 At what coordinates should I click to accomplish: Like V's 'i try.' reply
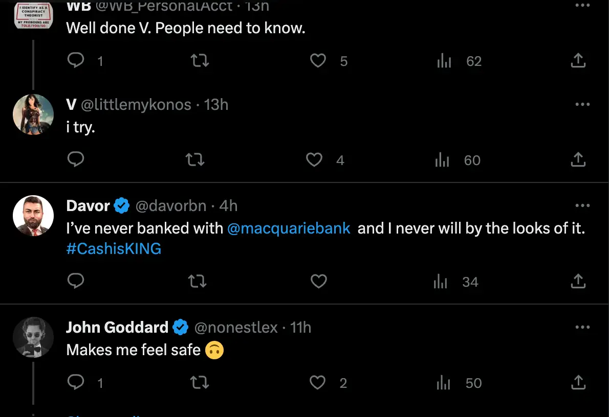(314, 160)
